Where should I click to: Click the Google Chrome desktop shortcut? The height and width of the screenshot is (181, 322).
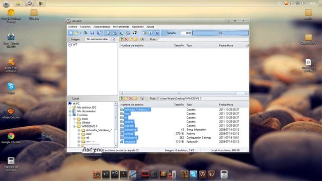click(x=11, y=138)
